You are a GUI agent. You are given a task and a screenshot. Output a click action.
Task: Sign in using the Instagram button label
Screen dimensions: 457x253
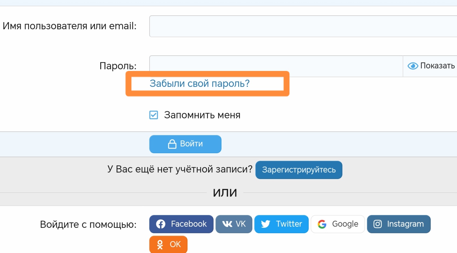click(405, 224)
